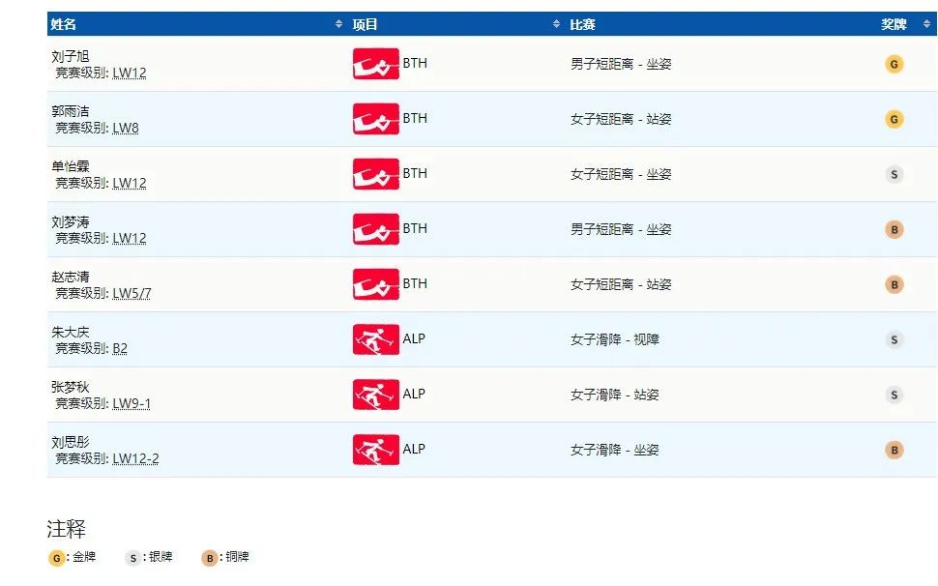
Task: Click the bronze 铜牌 icon in the legend
Action: tap(209, 558)
